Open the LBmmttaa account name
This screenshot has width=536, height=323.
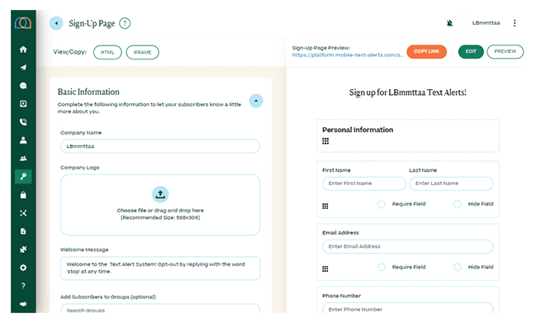pyautogui.click(x=486, y=23)
